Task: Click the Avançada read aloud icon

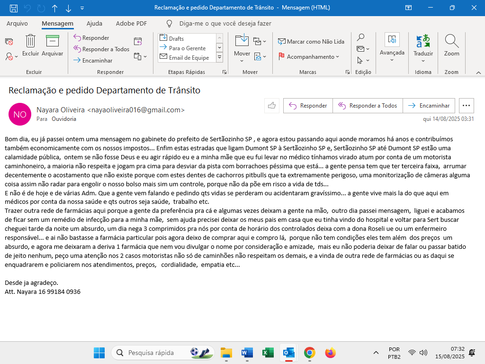Action: [392, 40]
